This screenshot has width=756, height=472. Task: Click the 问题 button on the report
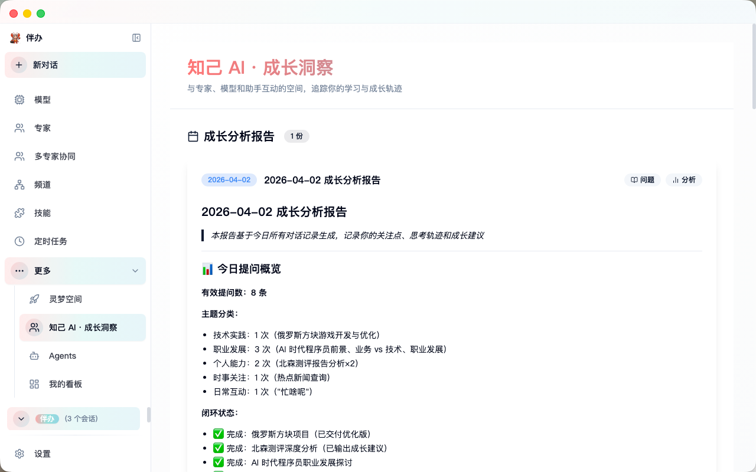[x=643, y=180]
